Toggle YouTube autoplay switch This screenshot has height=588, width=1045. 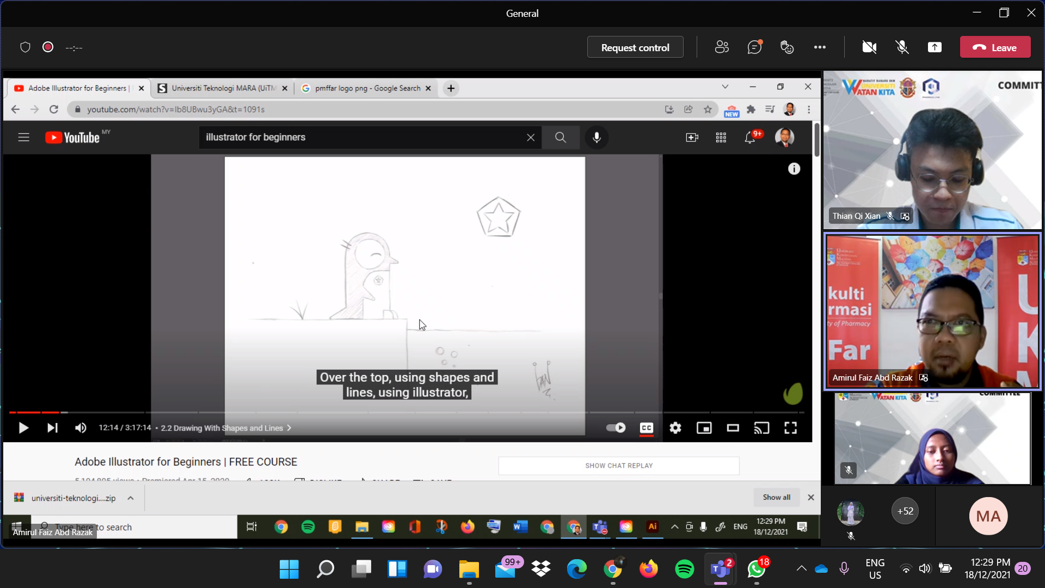616,428
